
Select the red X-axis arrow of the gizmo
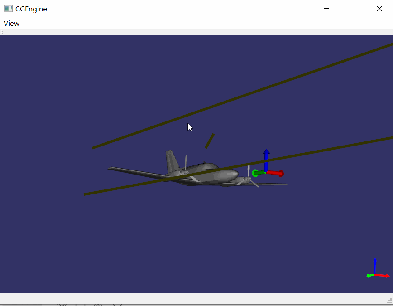tap(276, 173)
